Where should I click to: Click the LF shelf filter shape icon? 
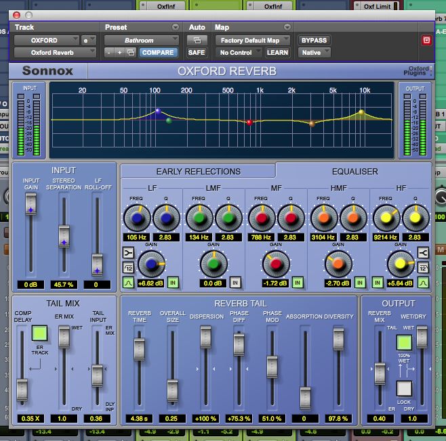coord(128,252)
